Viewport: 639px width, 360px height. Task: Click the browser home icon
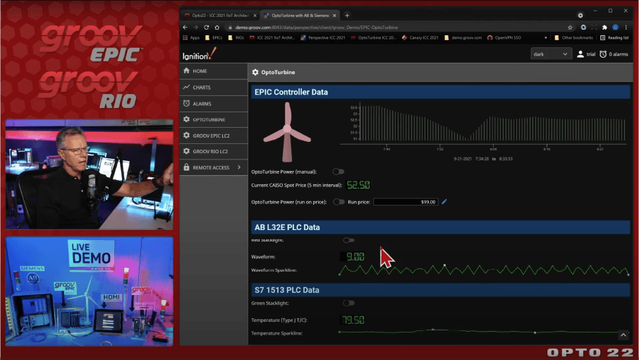217,28
